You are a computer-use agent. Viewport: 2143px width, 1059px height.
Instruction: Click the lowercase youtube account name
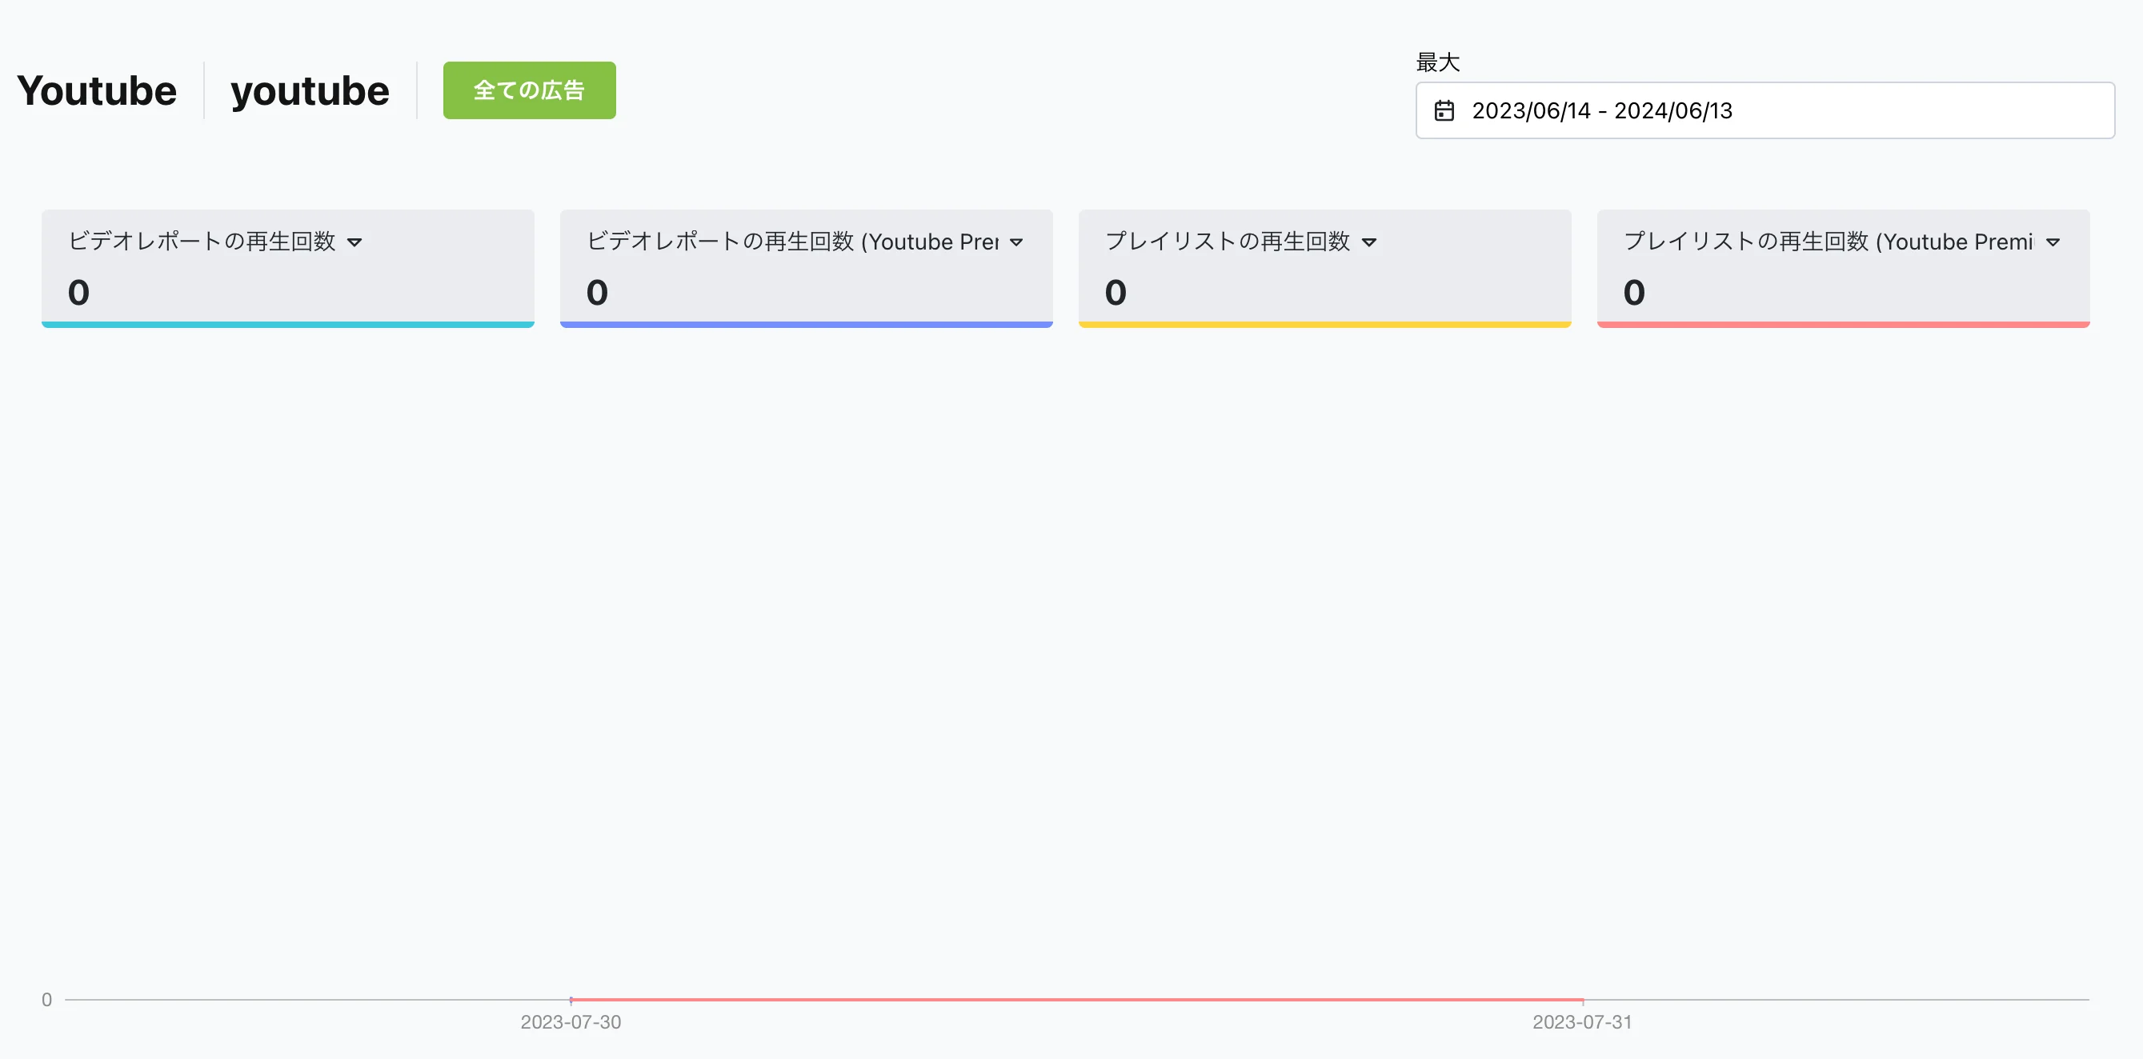click(310, 90)
